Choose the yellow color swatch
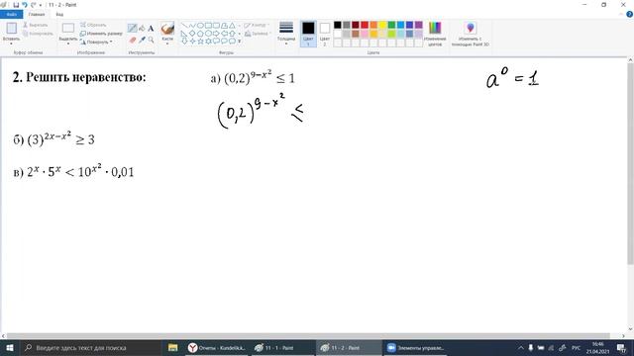Viewport: 634px width, 356px height. click(x=382, y=25)
